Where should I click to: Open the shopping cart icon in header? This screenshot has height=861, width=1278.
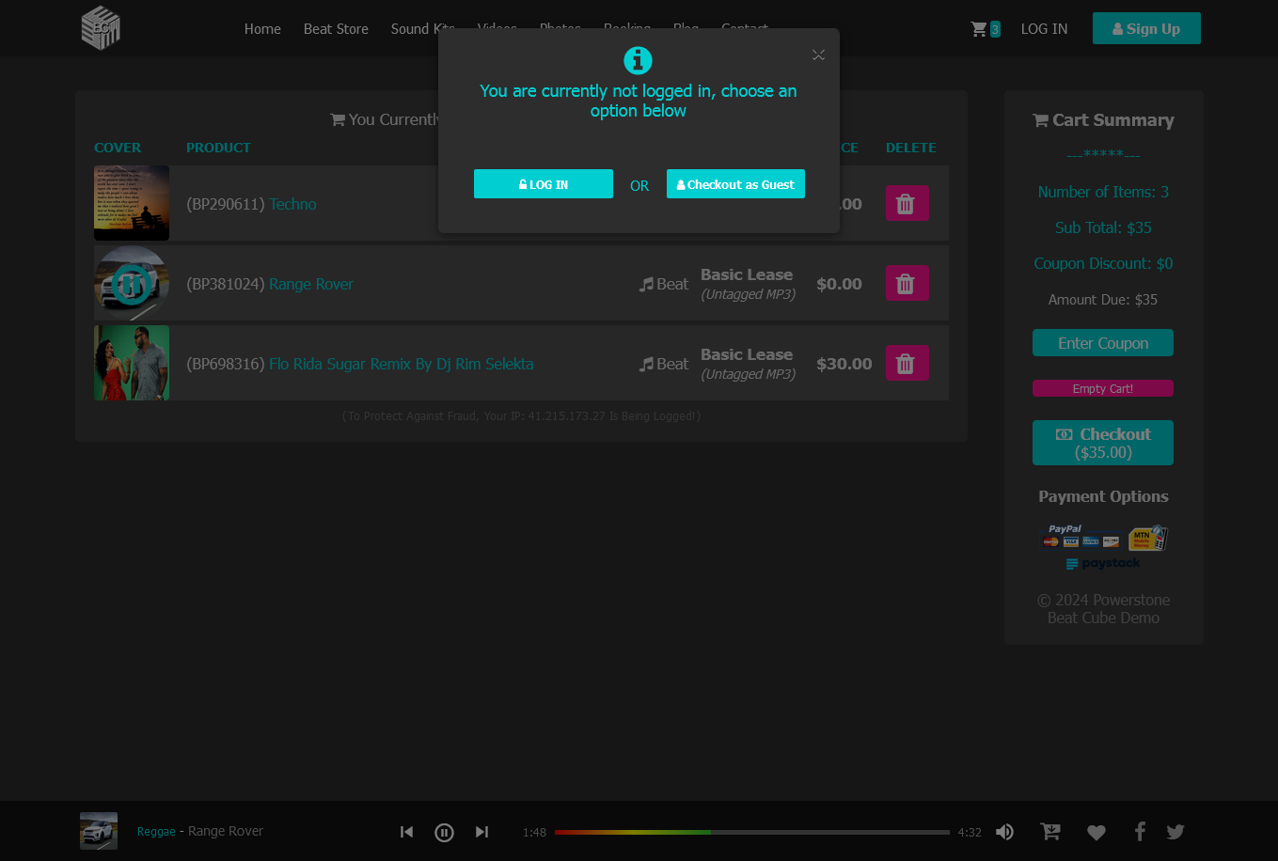979,29
